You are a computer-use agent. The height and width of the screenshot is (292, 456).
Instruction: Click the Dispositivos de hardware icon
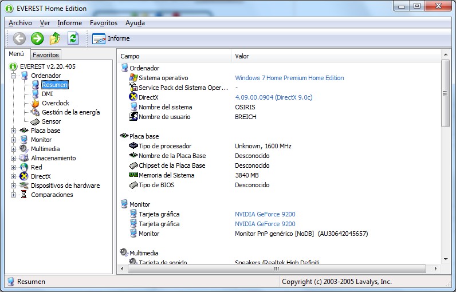tap(24, 186)
